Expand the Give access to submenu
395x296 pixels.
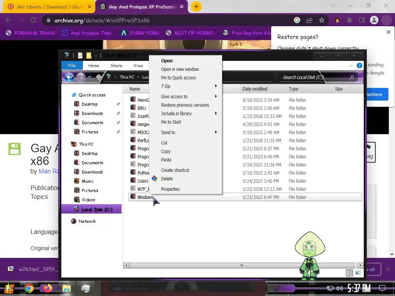pyautogui.click(x=216, y=96)
